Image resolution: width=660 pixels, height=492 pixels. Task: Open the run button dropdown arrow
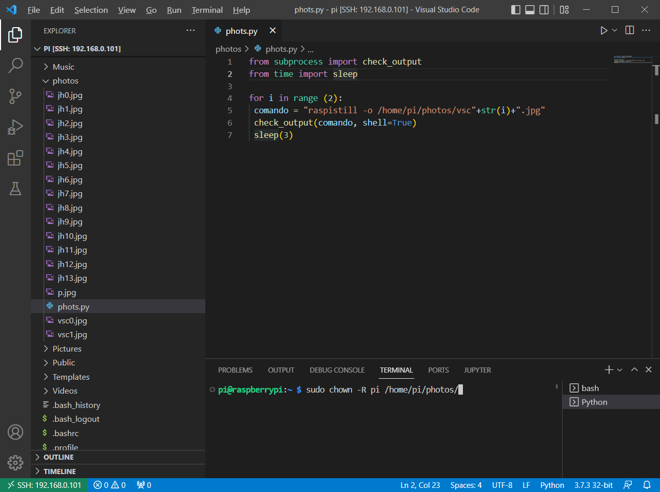615,31
